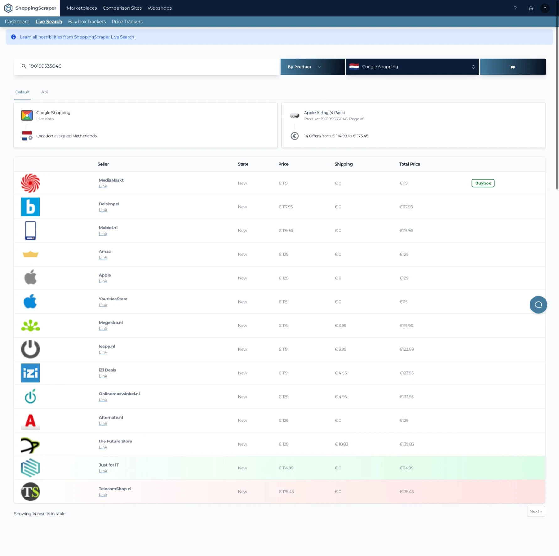The image size is (559, 556).
Task: Open the bank/billing icon in top bar
Action: click(531, 8)
